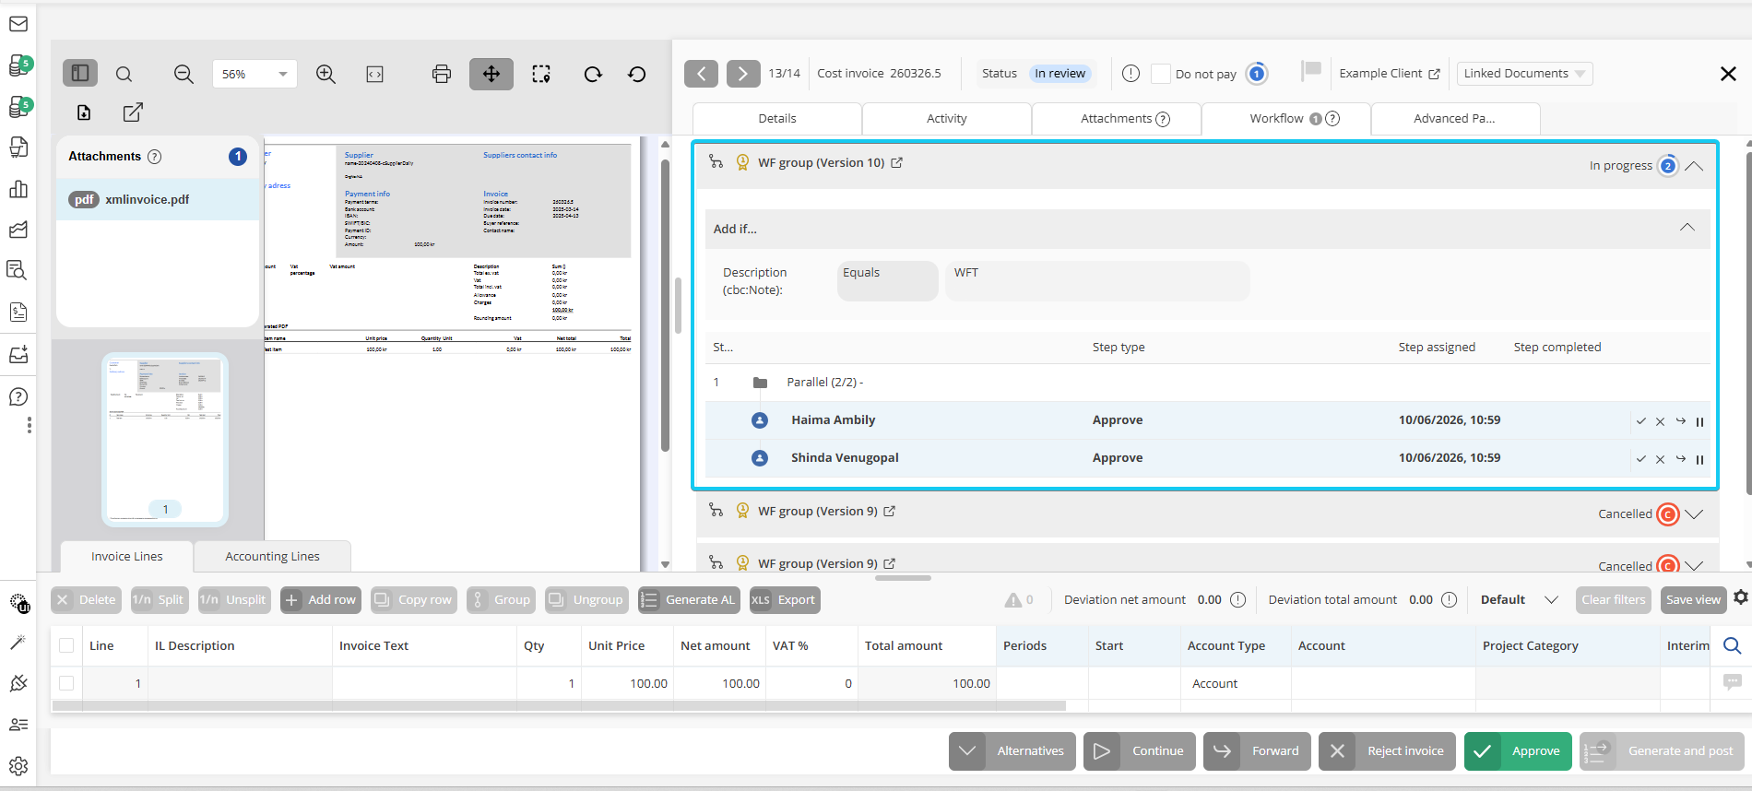Switch to the Activity tab
This screenshot has height=791, width=1752.
pos(947,118)
